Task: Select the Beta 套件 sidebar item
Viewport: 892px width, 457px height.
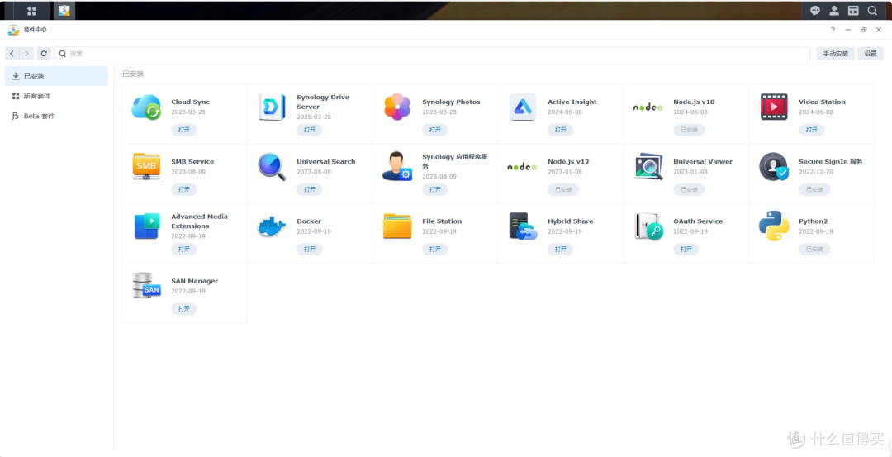Action: point(56,116)
